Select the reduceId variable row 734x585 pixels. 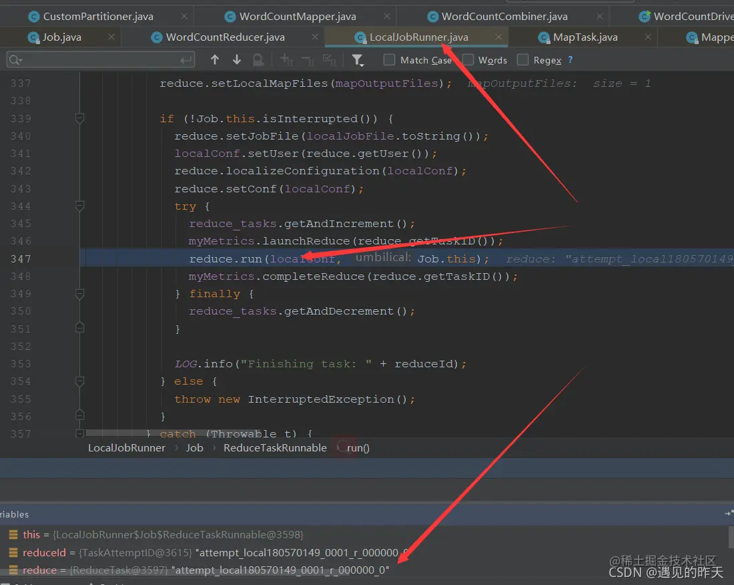click(x=364, y=553)
